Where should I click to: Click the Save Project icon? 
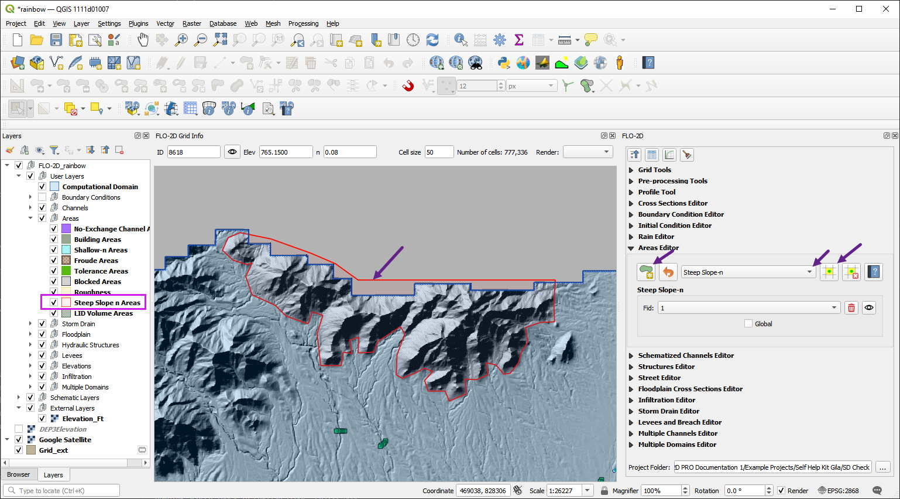pyautogui.click(x=56, y=40)
